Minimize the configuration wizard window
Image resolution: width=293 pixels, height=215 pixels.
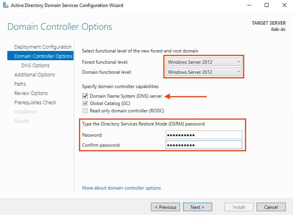(249, 5)
